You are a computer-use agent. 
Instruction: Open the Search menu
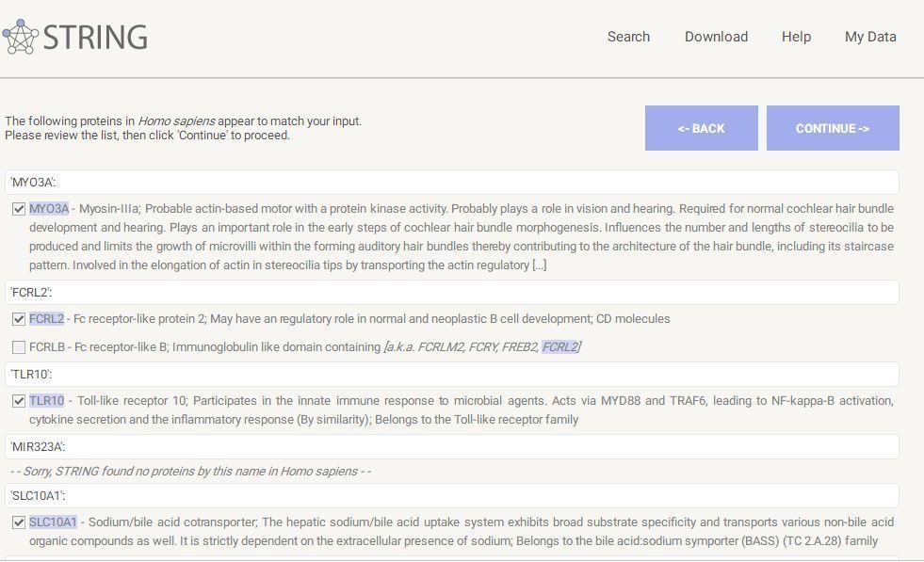[629, 37]
